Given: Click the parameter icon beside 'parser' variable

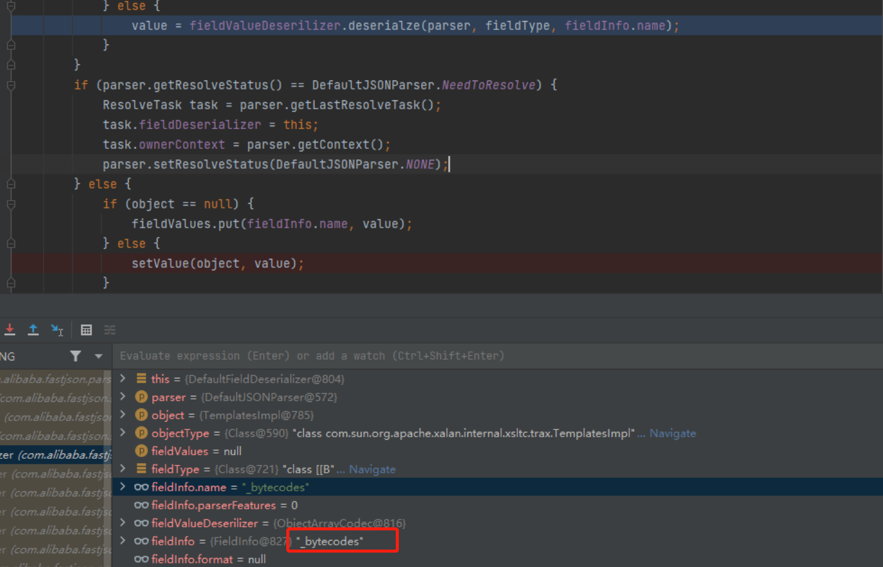Looking at the screenshot, I should [141, 396].
